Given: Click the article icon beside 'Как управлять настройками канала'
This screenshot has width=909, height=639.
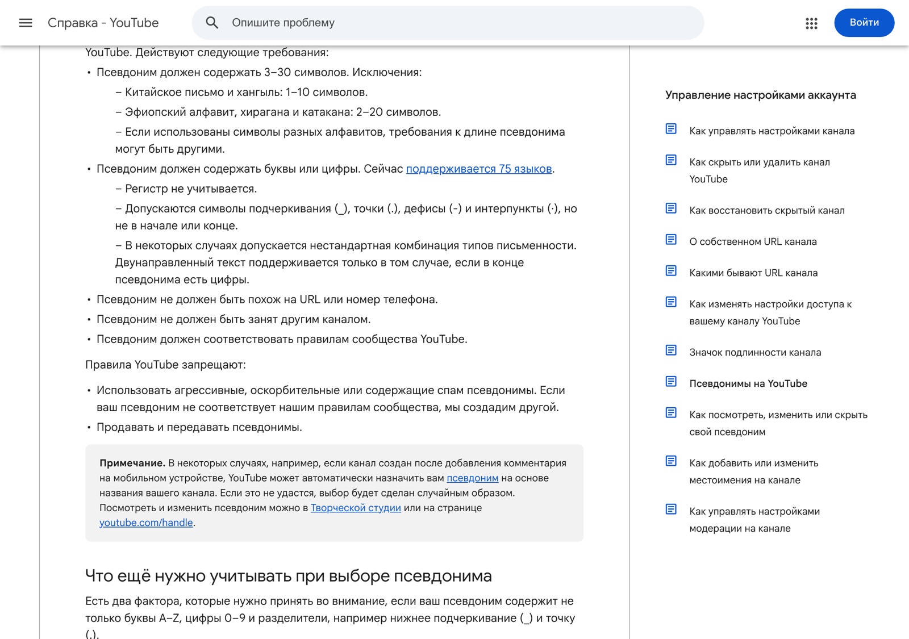Looking at the screenshot, I should (x=671, y=129).
